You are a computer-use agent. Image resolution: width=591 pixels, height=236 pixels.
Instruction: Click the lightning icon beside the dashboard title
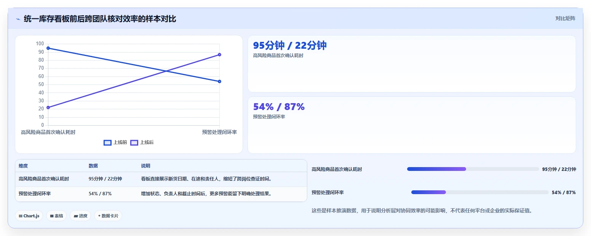point(18,19)
